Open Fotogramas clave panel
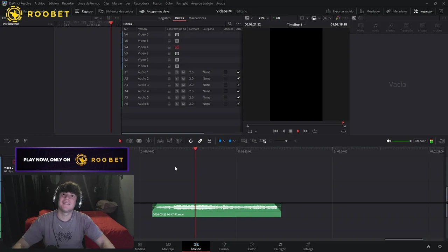 coord(154,11)
